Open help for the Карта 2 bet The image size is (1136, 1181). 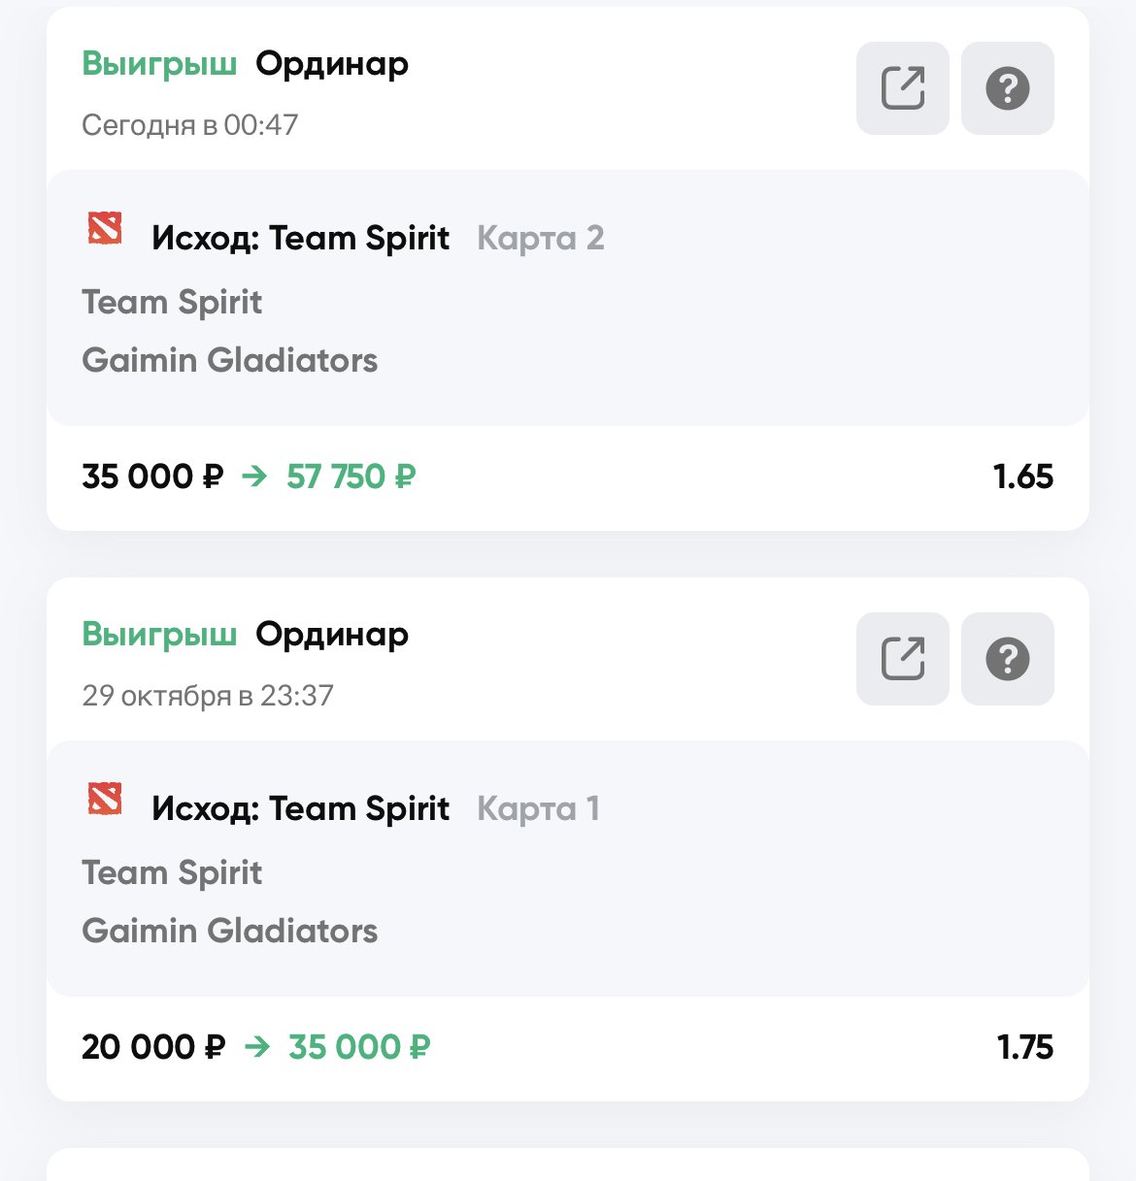[1007, 88]
